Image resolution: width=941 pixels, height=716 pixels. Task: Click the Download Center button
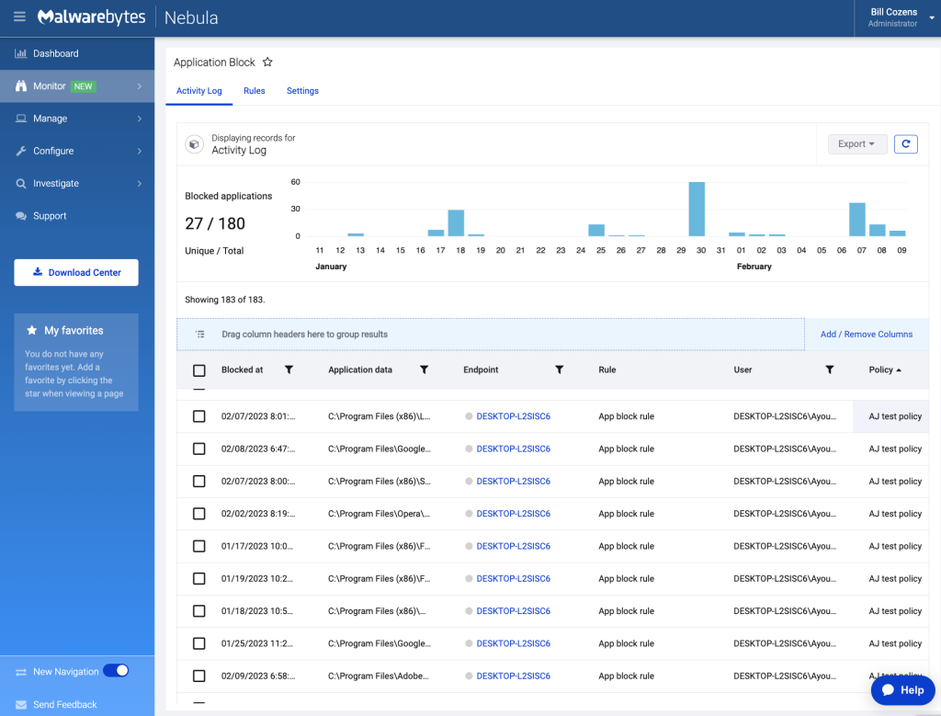tap(76, 272)
